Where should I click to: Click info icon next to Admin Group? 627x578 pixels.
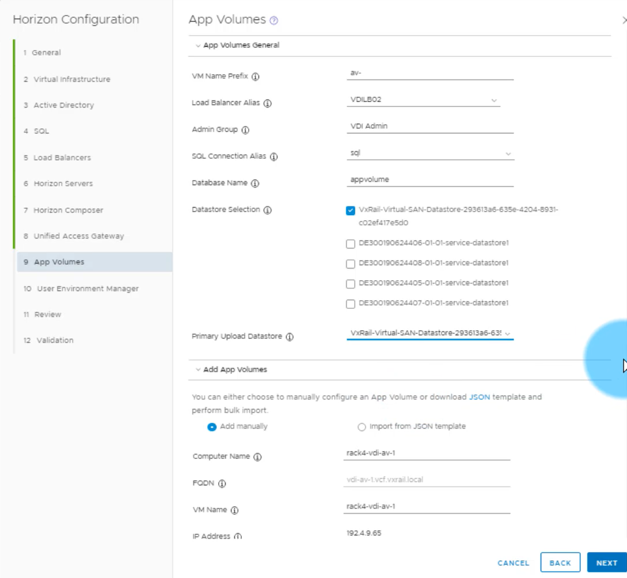pos(245,130)
